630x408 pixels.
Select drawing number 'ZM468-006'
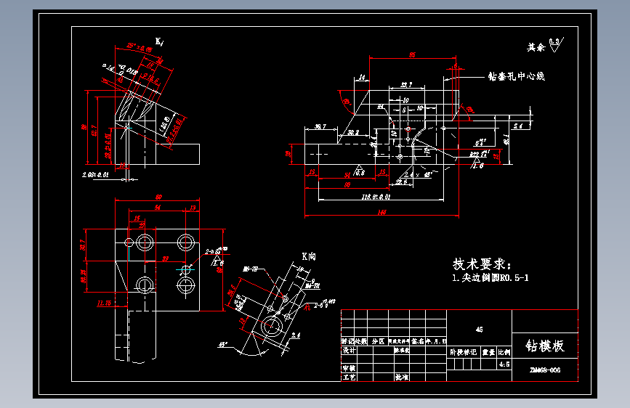pyautogui.click(x=545, y=370)
